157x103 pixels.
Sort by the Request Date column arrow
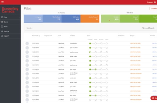39,36
